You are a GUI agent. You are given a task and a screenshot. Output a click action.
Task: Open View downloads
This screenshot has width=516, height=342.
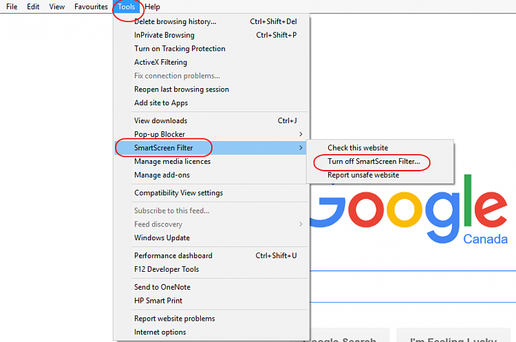click(x=211, y=120)
